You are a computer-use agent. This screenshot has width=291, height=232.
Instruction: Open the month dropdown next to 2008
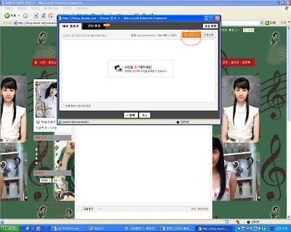pyautogui.click(x=56, y=181)
